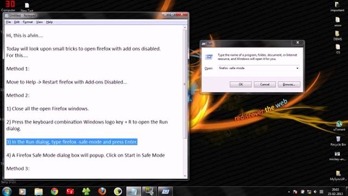This screenshot has width=348, height=196.
Task: Select the Computer desktop icon
Action: [9, 6]
